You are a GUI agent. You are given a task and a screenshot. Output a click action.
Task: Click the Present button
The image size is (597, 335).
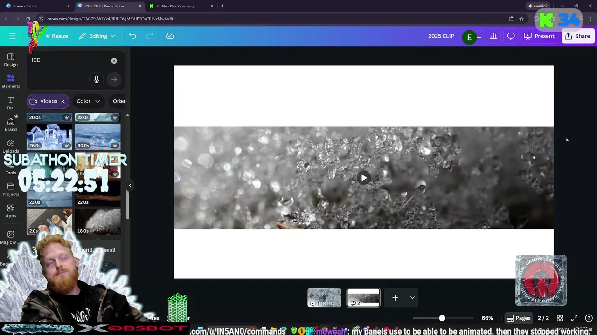click(539, 36)
